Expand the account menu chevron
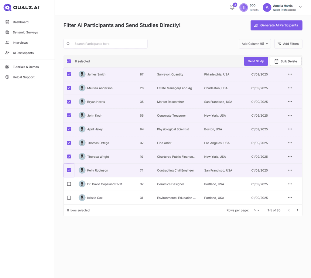 (300, 7)
